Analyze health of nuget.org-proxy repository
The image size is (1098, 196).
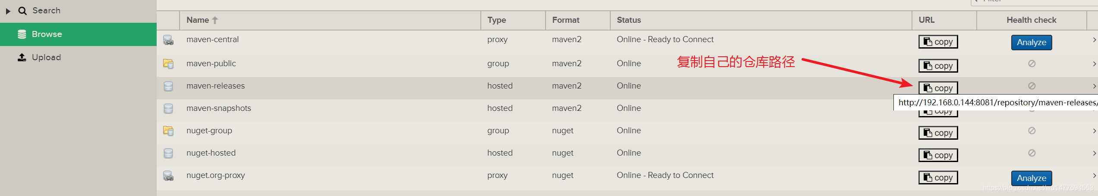point(1032,178)
